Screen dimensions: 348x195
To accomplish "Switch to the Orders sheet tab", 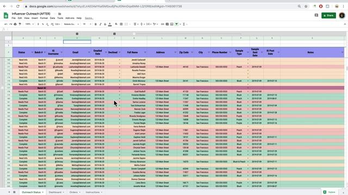I will 73,192.
